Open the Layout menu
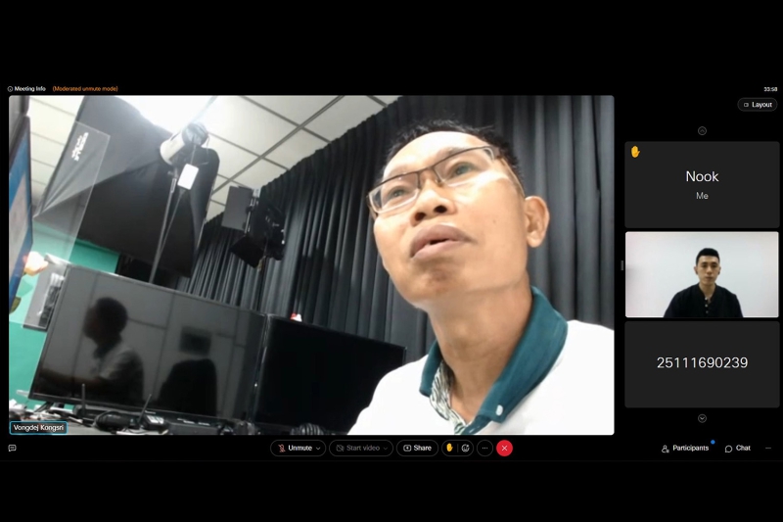This screenshot has height=522, width=783. [x=758, y=104]
